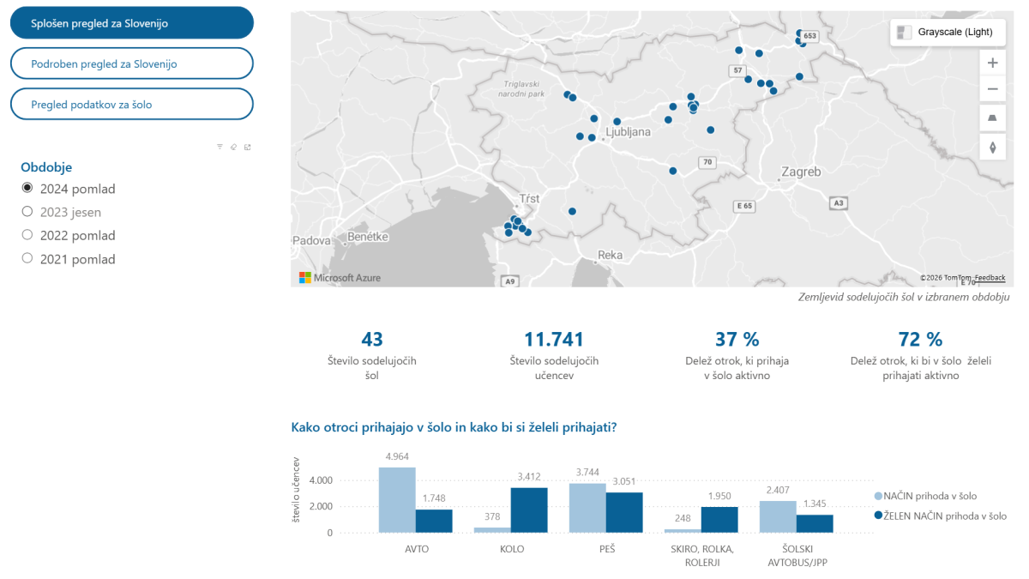Switch to Podroben pregled za Slovenijo
This screenshot has height=579, width=1029.
coord(132,63)
